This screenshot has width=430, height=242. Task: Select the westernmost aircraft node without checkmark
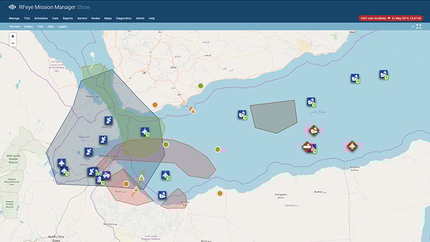61,163
